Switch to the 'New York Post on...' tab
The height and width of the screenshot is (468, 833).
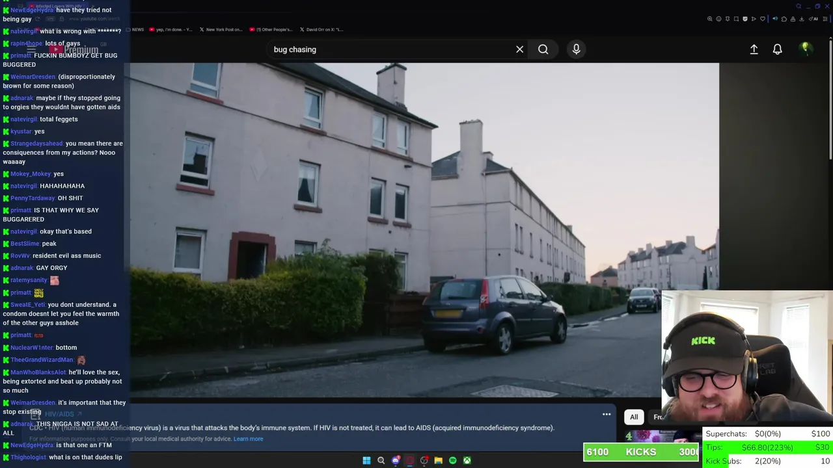(x=221, y=29)
